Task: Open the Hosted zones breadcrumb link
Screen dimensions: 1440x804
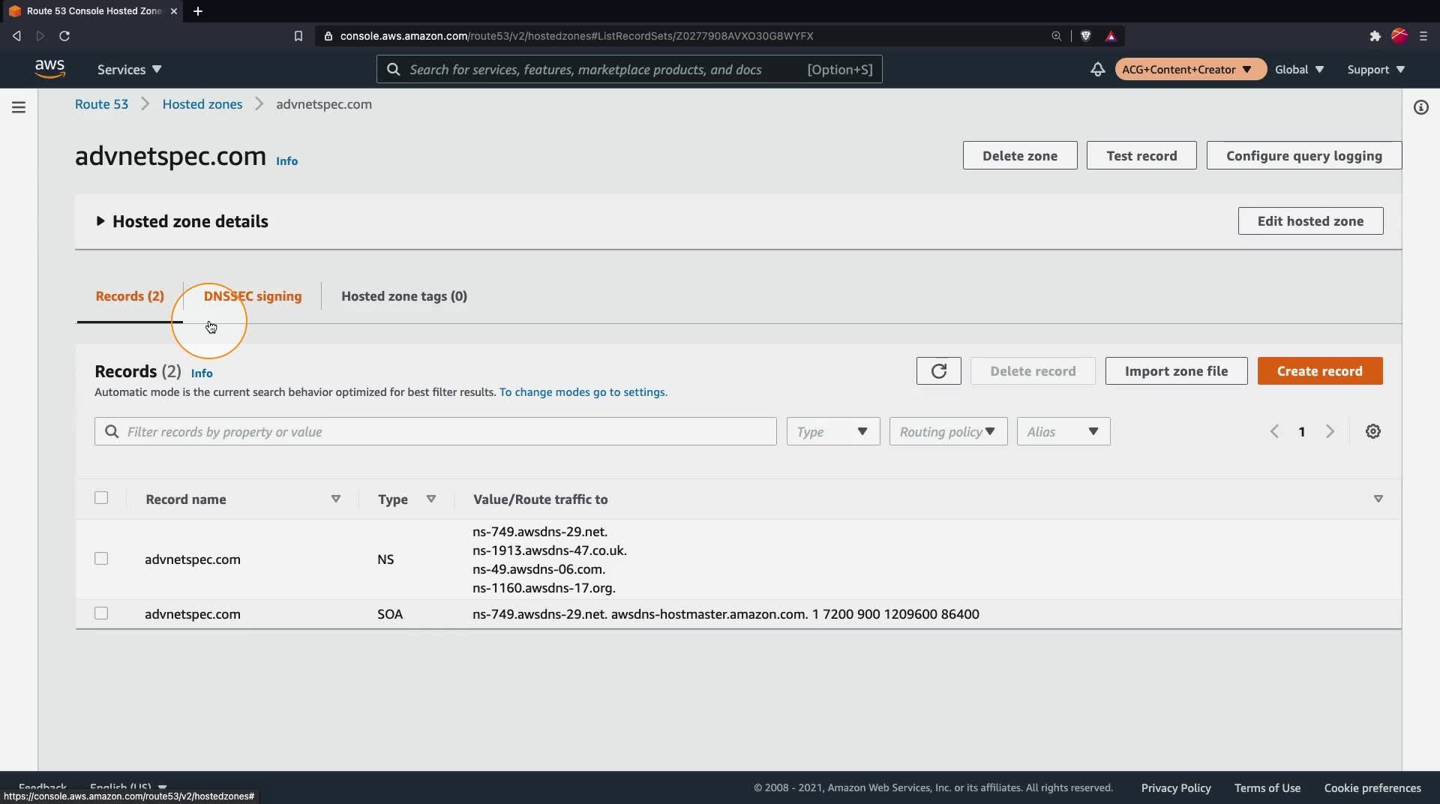Action: [x=202, y=104]
